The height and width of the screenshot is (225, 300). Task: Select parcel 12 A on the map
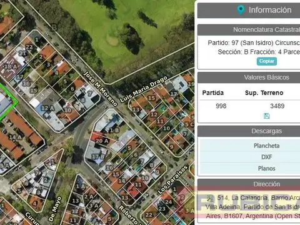click(x=47, y=108)
